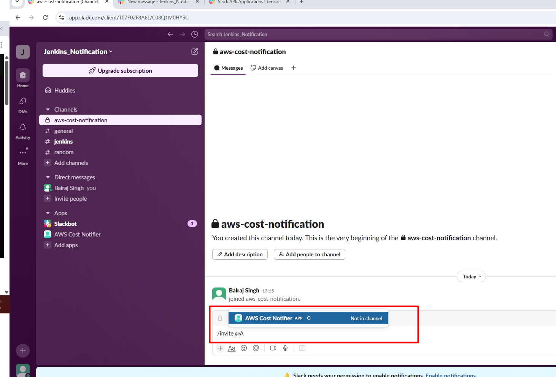Open the emoji picker icon
Viewport: 556px width, 377px height.
click(x=244, y=348)
